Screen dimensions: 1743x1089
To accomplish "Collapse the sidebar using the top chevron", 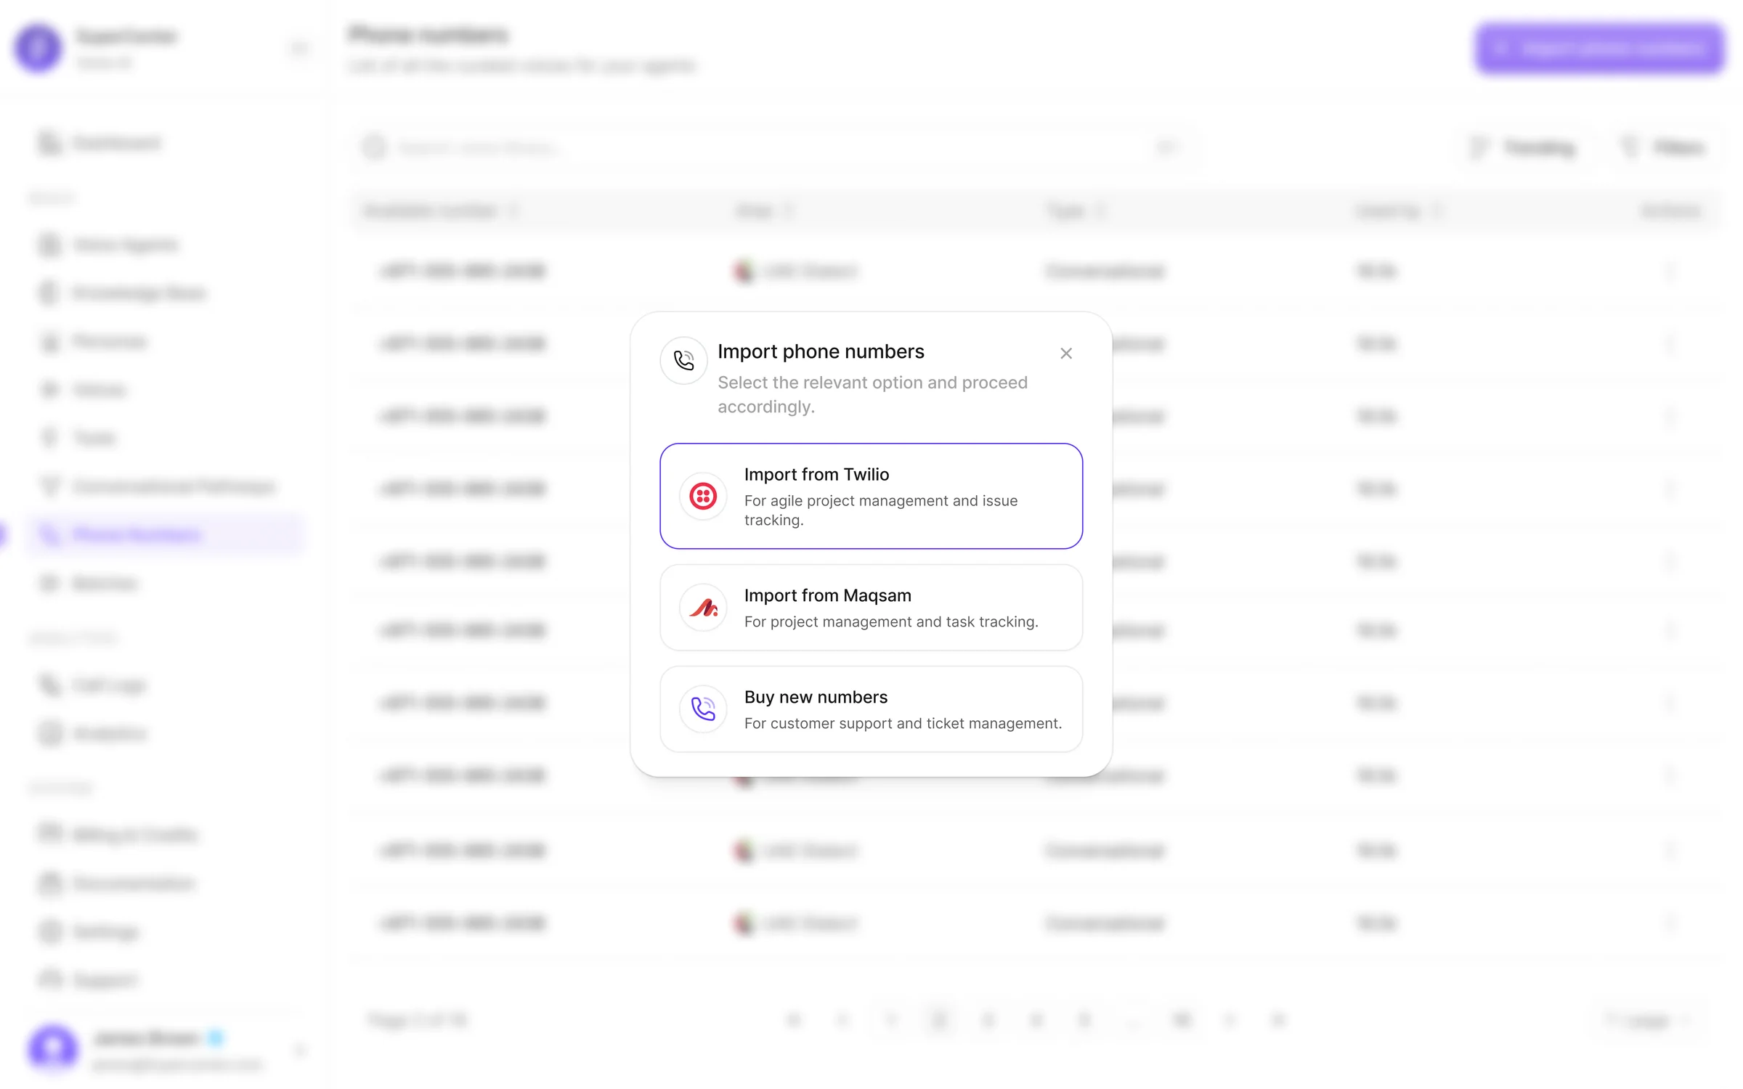I will 299,48.
